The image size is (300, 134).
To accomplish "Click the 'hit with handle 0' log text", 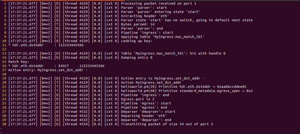I will [x=208, y=53].
